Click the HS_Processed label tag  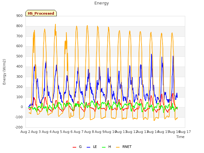41,13
